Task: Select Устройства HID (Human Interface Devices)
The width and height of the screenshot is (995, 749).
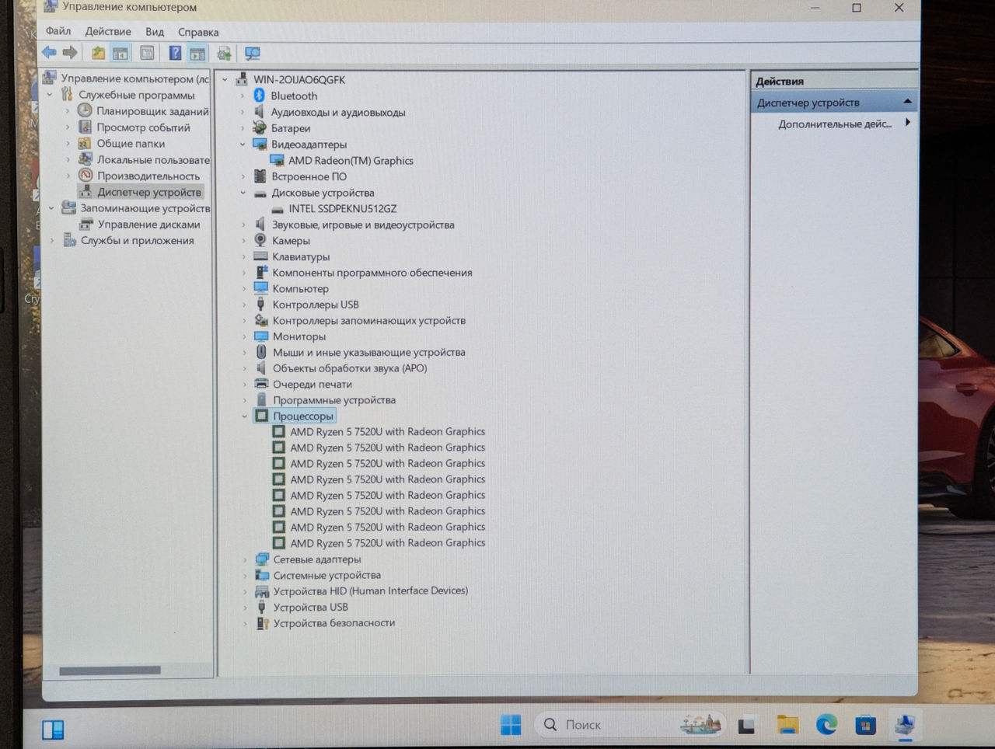Action: (371, 591)
